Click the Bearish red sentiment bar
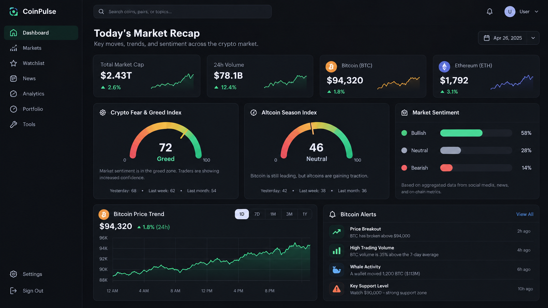The height and width of the screenshot is (308, 548). point(446,168)
